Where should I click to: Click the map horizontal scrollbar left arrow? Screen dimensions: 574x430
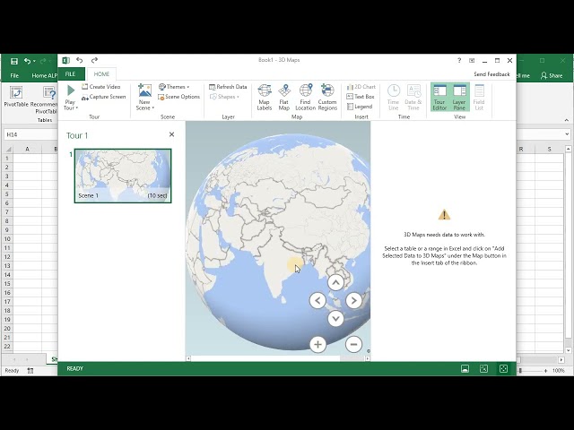[188, 358]
